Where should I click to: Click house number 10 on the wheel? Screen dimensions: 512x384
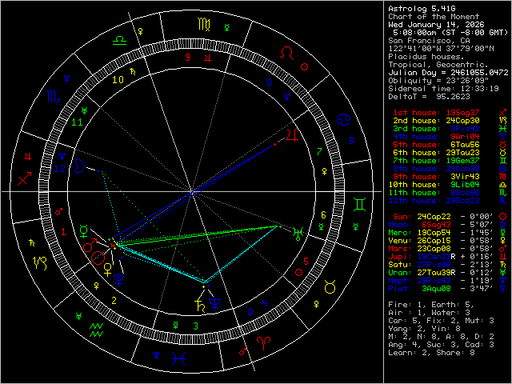pos(118,80)
